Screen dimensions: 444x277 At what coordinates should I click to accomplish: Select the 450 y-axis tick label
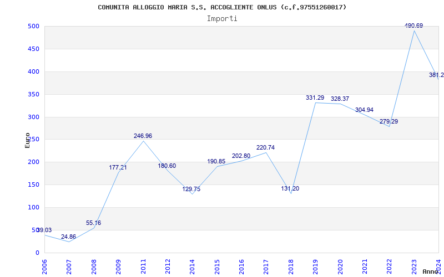click(33, 49)
